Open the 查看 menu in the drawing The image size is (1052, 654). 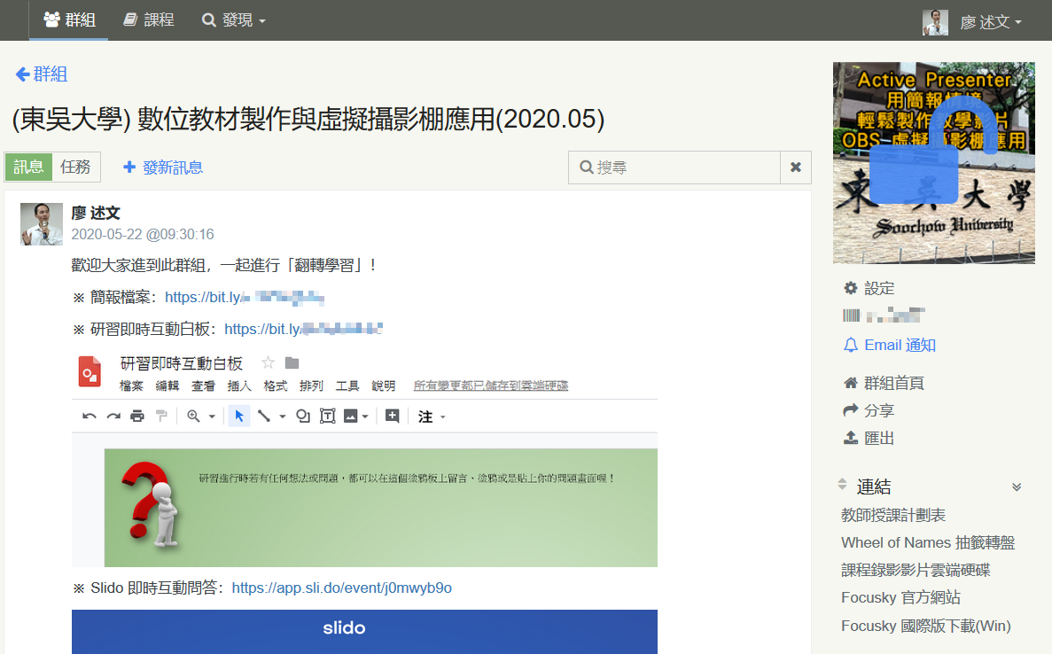pyautogui.click(x=203, y=385)
